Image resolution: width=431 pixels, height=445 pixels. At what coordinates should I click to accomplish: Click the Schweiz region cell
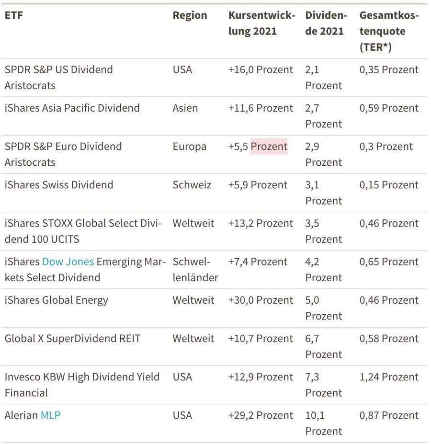pyautogui.click(x=192, y=185)
